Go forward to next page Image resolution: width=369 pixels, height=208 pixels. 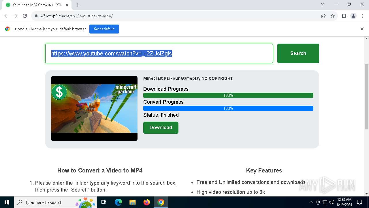point(16,16)
